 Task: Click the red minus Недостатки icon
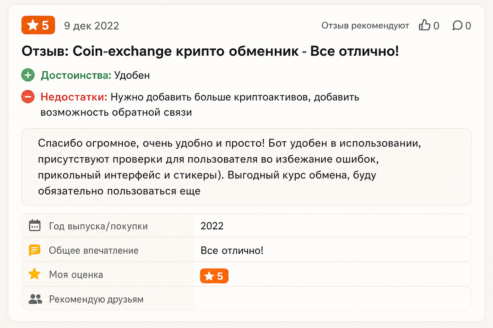click(28, 97)
